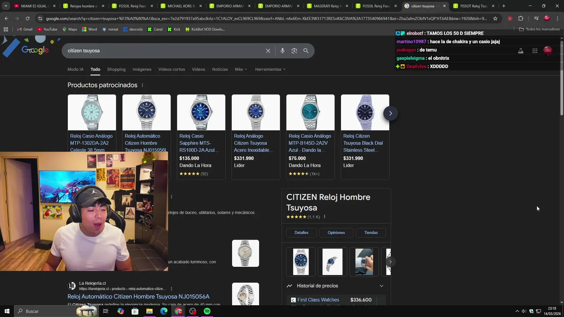Click the magnifier search button

(x=306, y=51)
